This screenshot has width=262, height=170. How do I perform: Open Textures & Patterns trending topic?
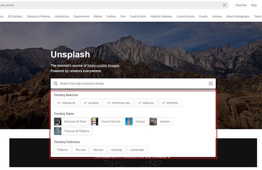click(x=73, y=131)
